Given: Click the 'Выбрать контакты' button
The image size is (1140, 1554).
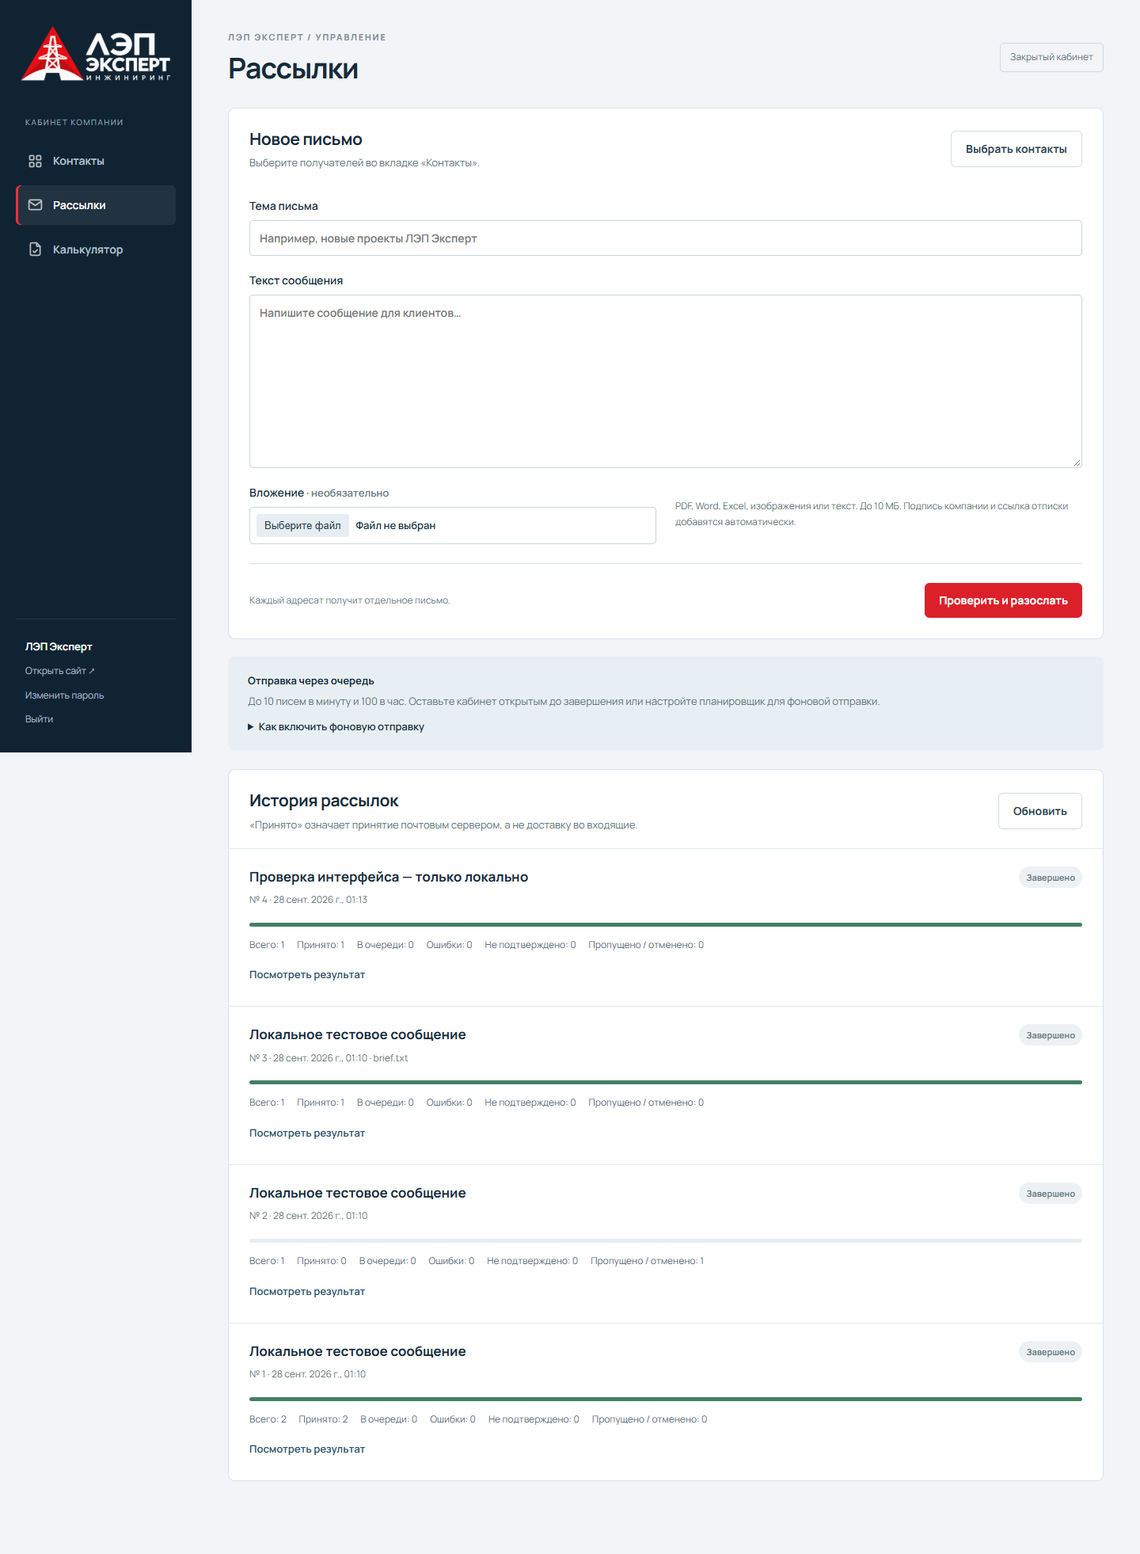Looking at the screenshot, I should tap(1016, 149).
